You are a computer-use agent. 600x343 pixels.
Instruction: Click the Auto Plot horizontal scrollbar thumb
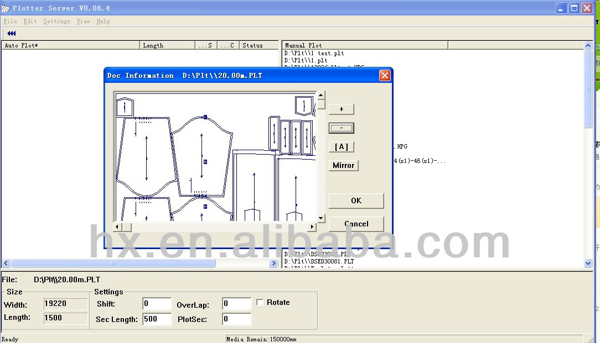113,263
